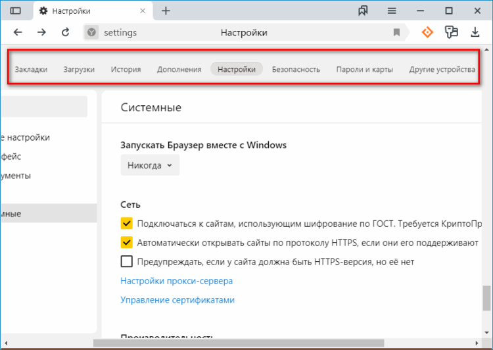
Task: Open the browser hamburger menu
Action: [x=392, y=11]
